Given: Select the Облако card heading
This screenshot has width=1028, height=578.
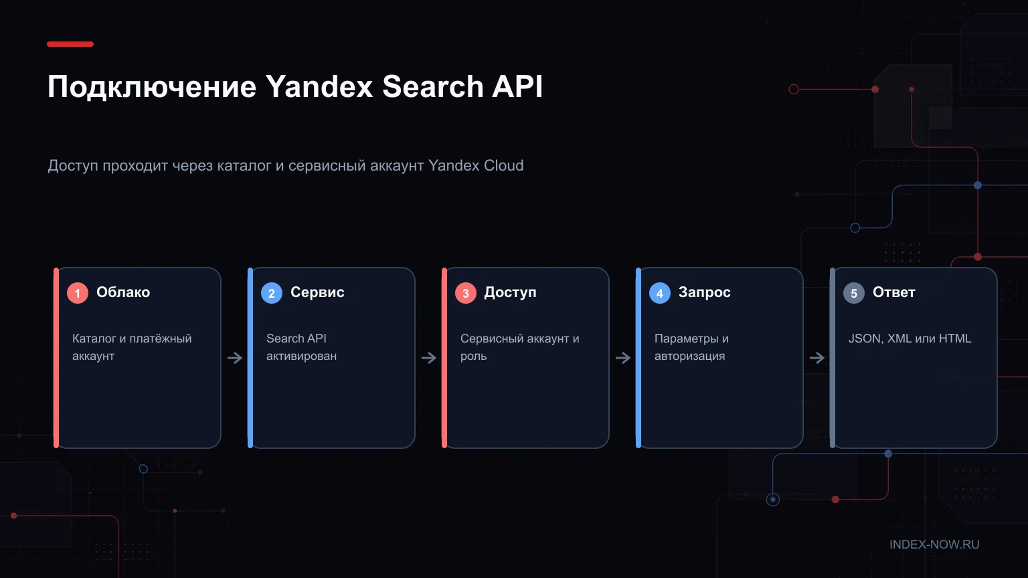Looking at the screenshot, I should point(123,292).
